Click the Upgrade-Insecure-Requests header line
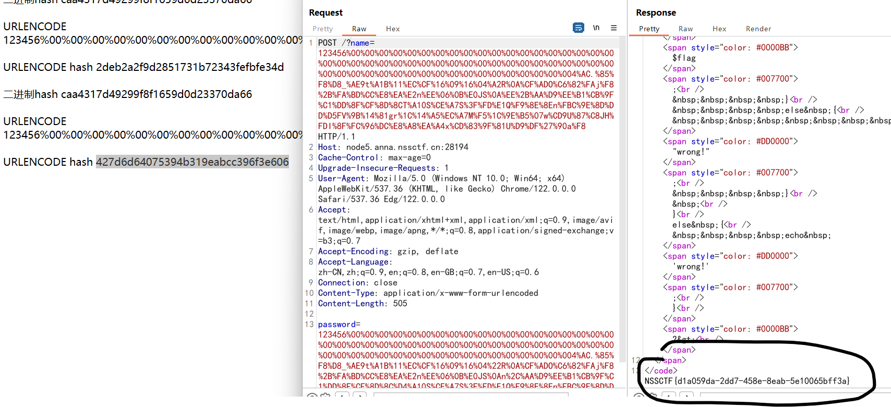 tap(383, 168)
